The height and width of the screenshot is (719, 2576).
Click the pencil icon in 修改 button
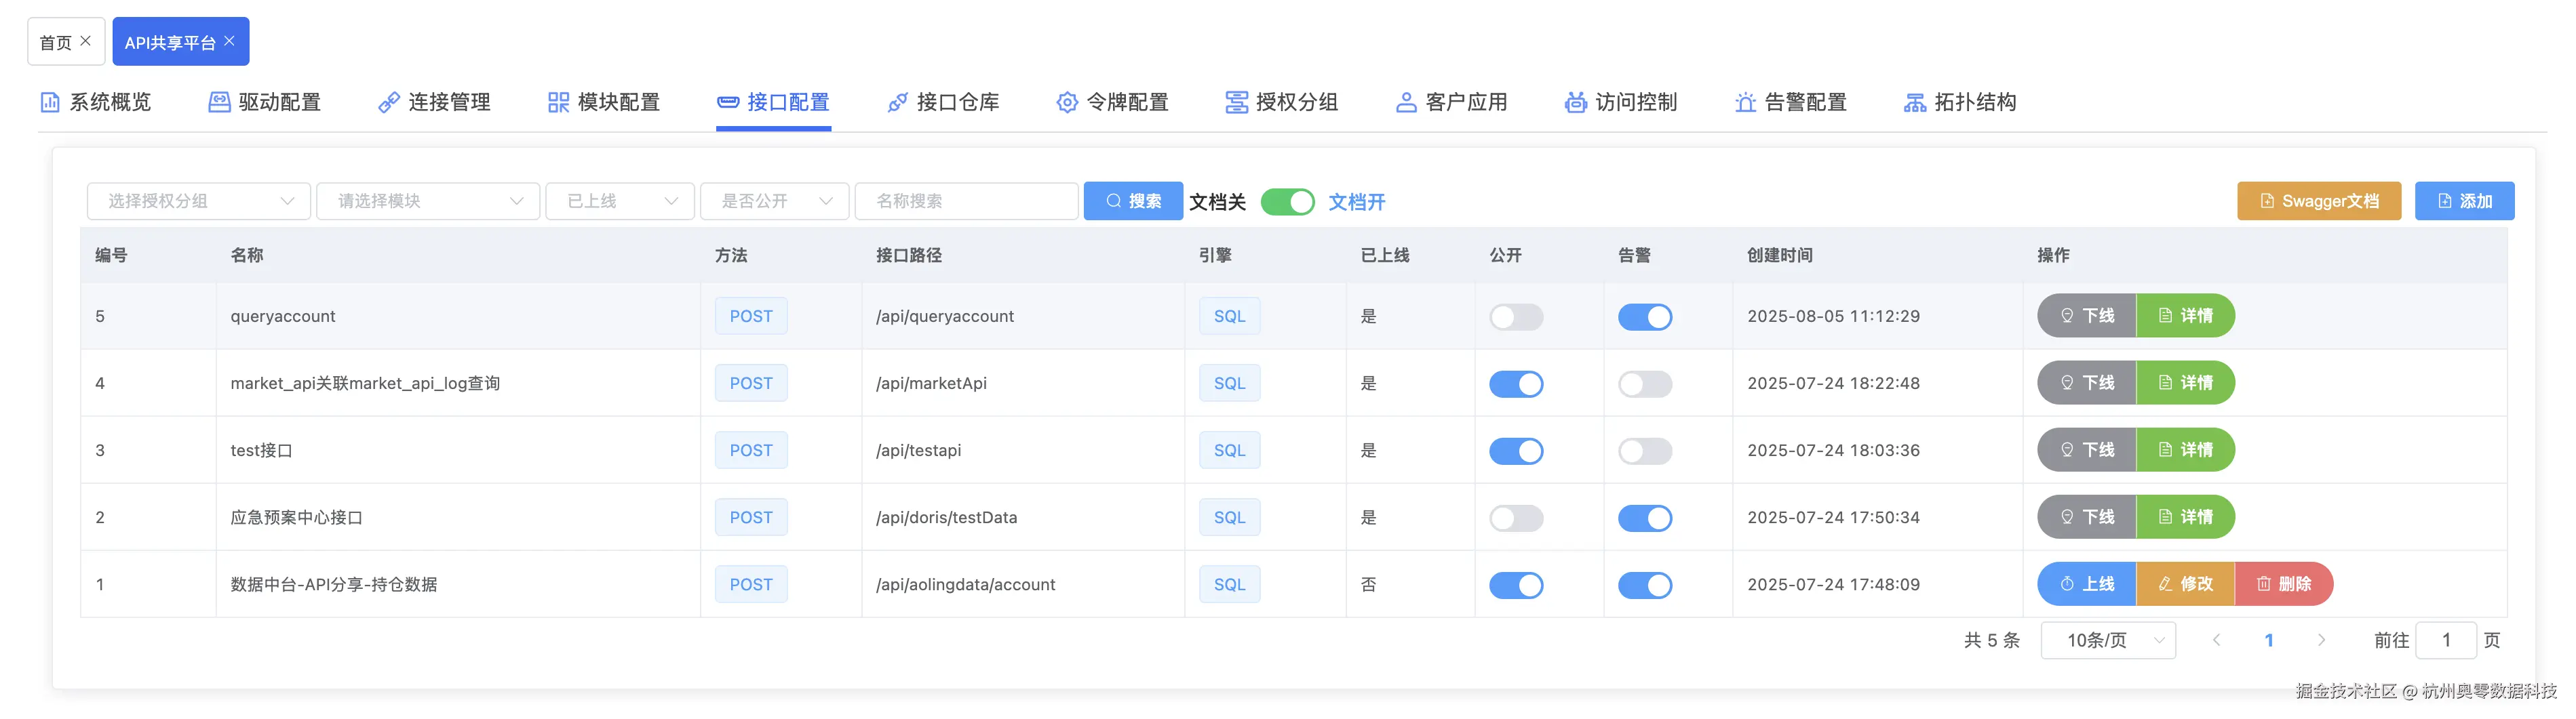coord(2165,584)
